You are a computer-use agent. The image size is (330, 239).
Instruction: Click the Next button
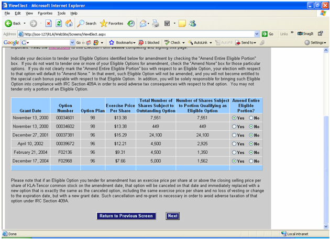click(x=173, y=216)
